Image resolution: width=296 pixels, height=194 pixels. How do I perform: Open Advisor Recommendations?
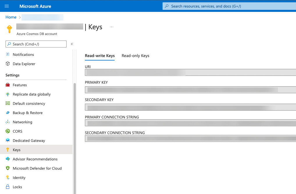(35, 159)
